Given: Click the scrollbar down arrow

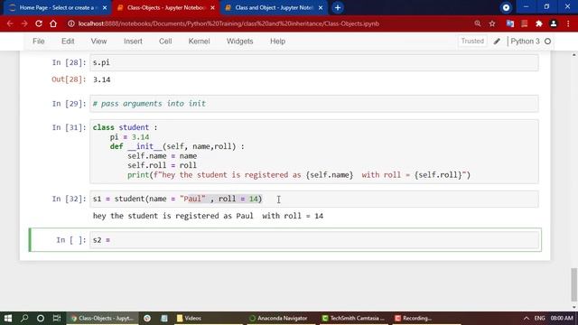Looking at the screenshot, I should (x=574, y=307).
